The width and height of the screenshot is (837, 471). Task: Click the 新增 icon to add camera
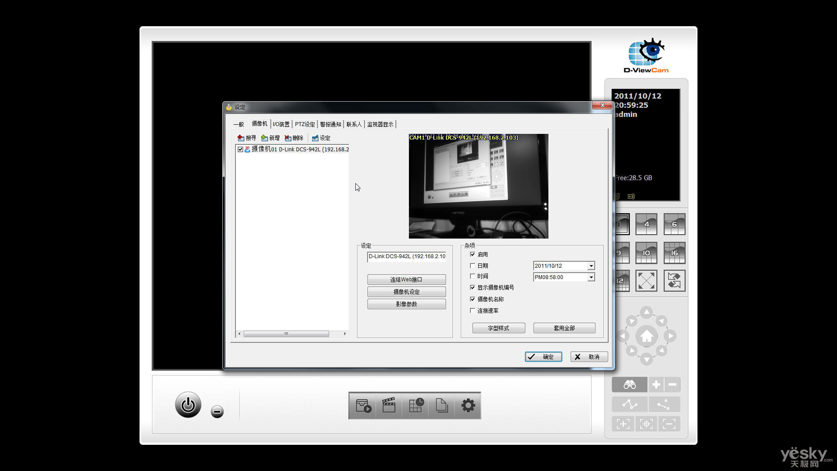point(270,137)
